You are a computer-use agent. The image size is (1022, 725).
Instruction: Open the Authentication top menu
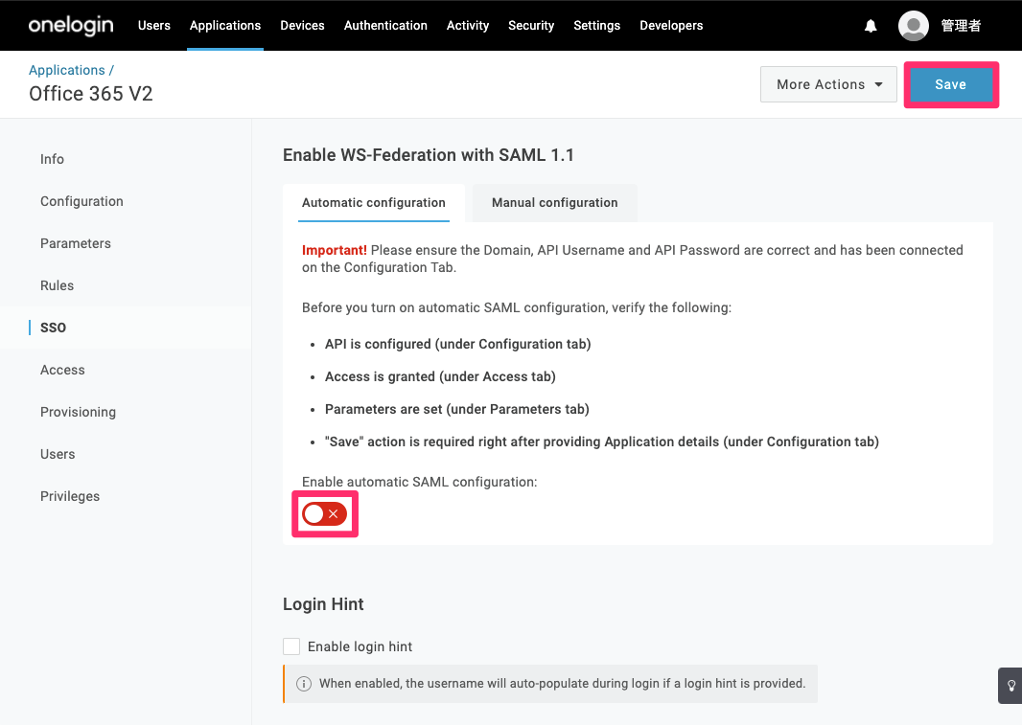coord(385,26)
